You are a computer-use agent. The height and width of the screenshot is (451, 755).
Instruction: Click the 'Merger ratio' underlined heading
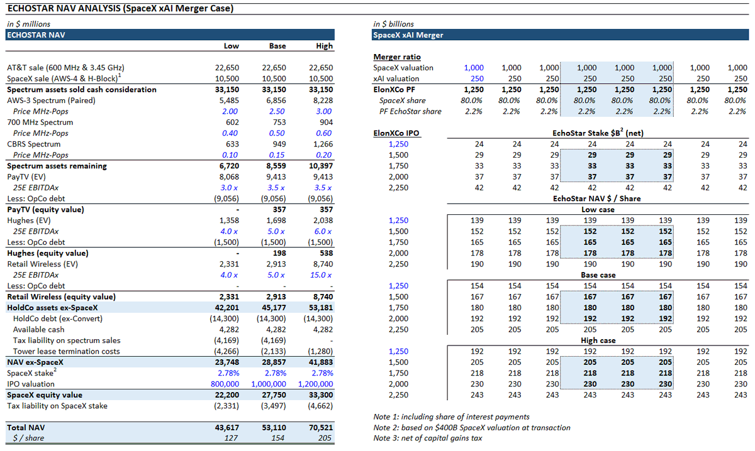397,57
